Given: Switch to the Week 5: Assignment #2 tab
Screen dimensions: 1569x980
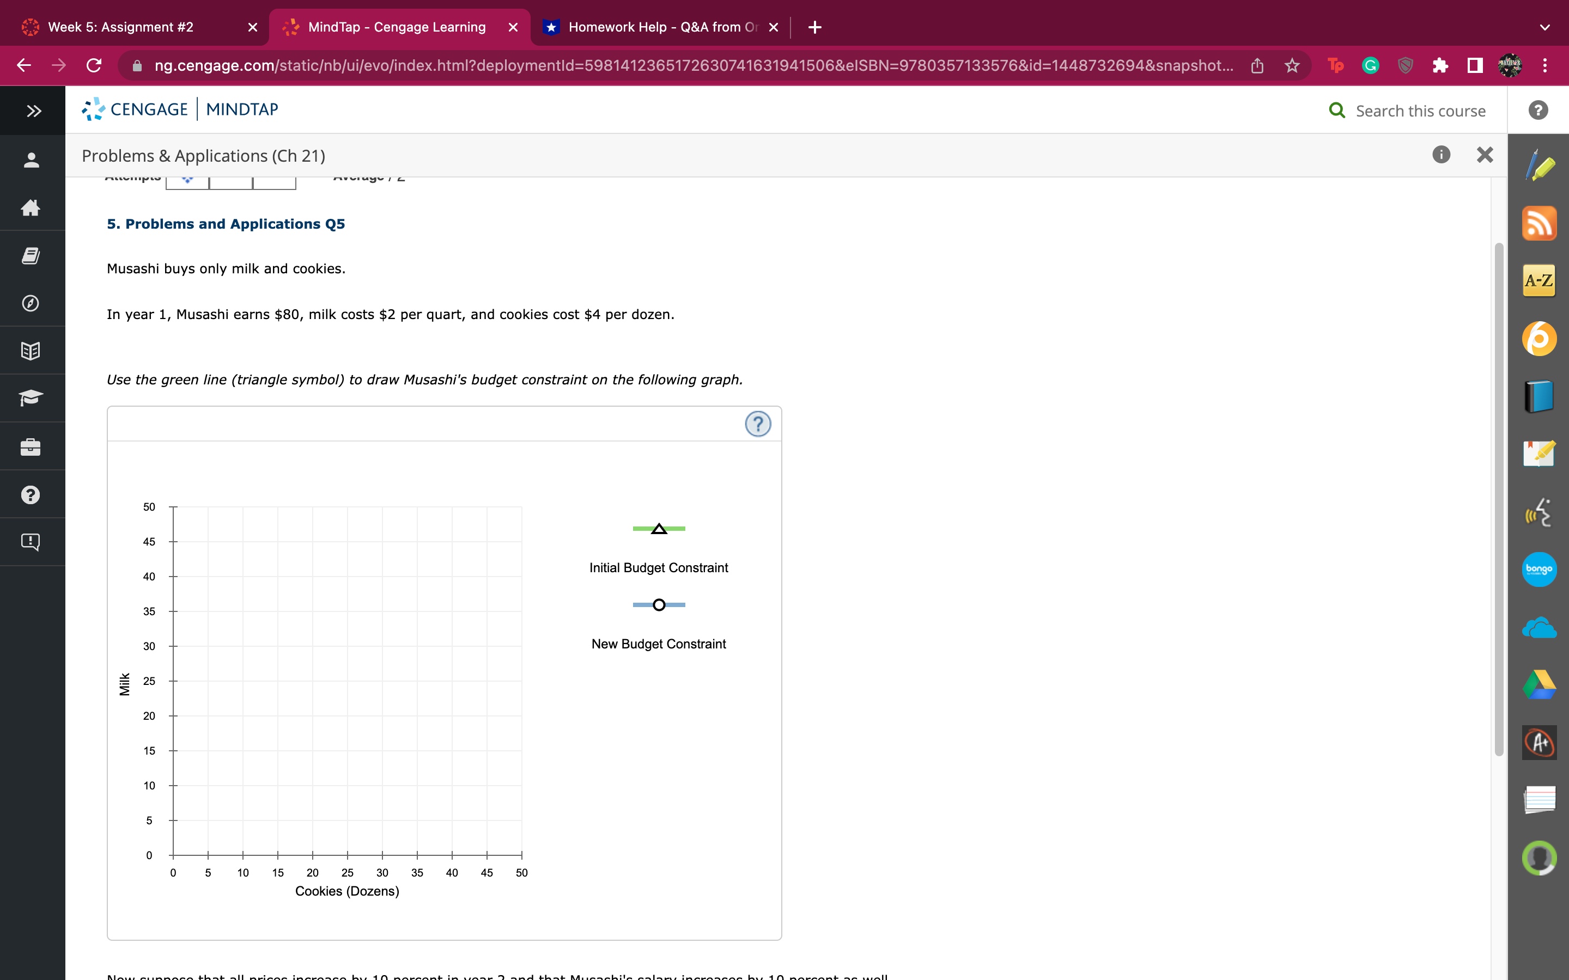Looking at the screenshot, I should tap(120, 27).
